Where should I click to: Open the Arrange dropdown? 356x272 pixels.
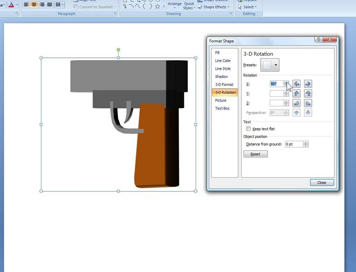pyautogui.click(x=175, y=6)
